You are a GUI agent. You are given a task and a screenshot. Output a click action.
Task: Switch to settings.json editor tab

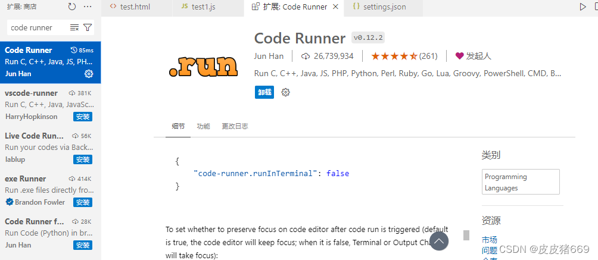(x=382, y=7)
